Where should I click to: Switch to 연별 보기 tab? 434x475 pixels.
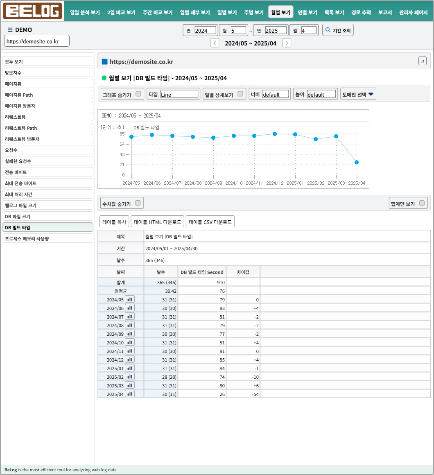[x=307, y=12]
